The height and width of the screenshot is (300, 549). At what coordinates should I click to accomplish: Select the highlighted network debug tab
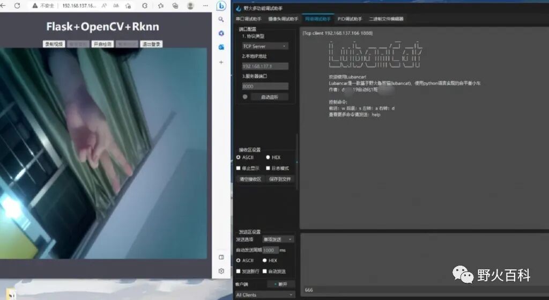(317, 19)
